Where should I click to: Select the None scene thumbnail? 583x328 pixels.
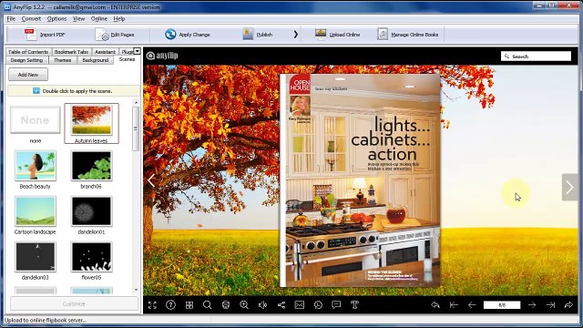(x=35, y=120)
